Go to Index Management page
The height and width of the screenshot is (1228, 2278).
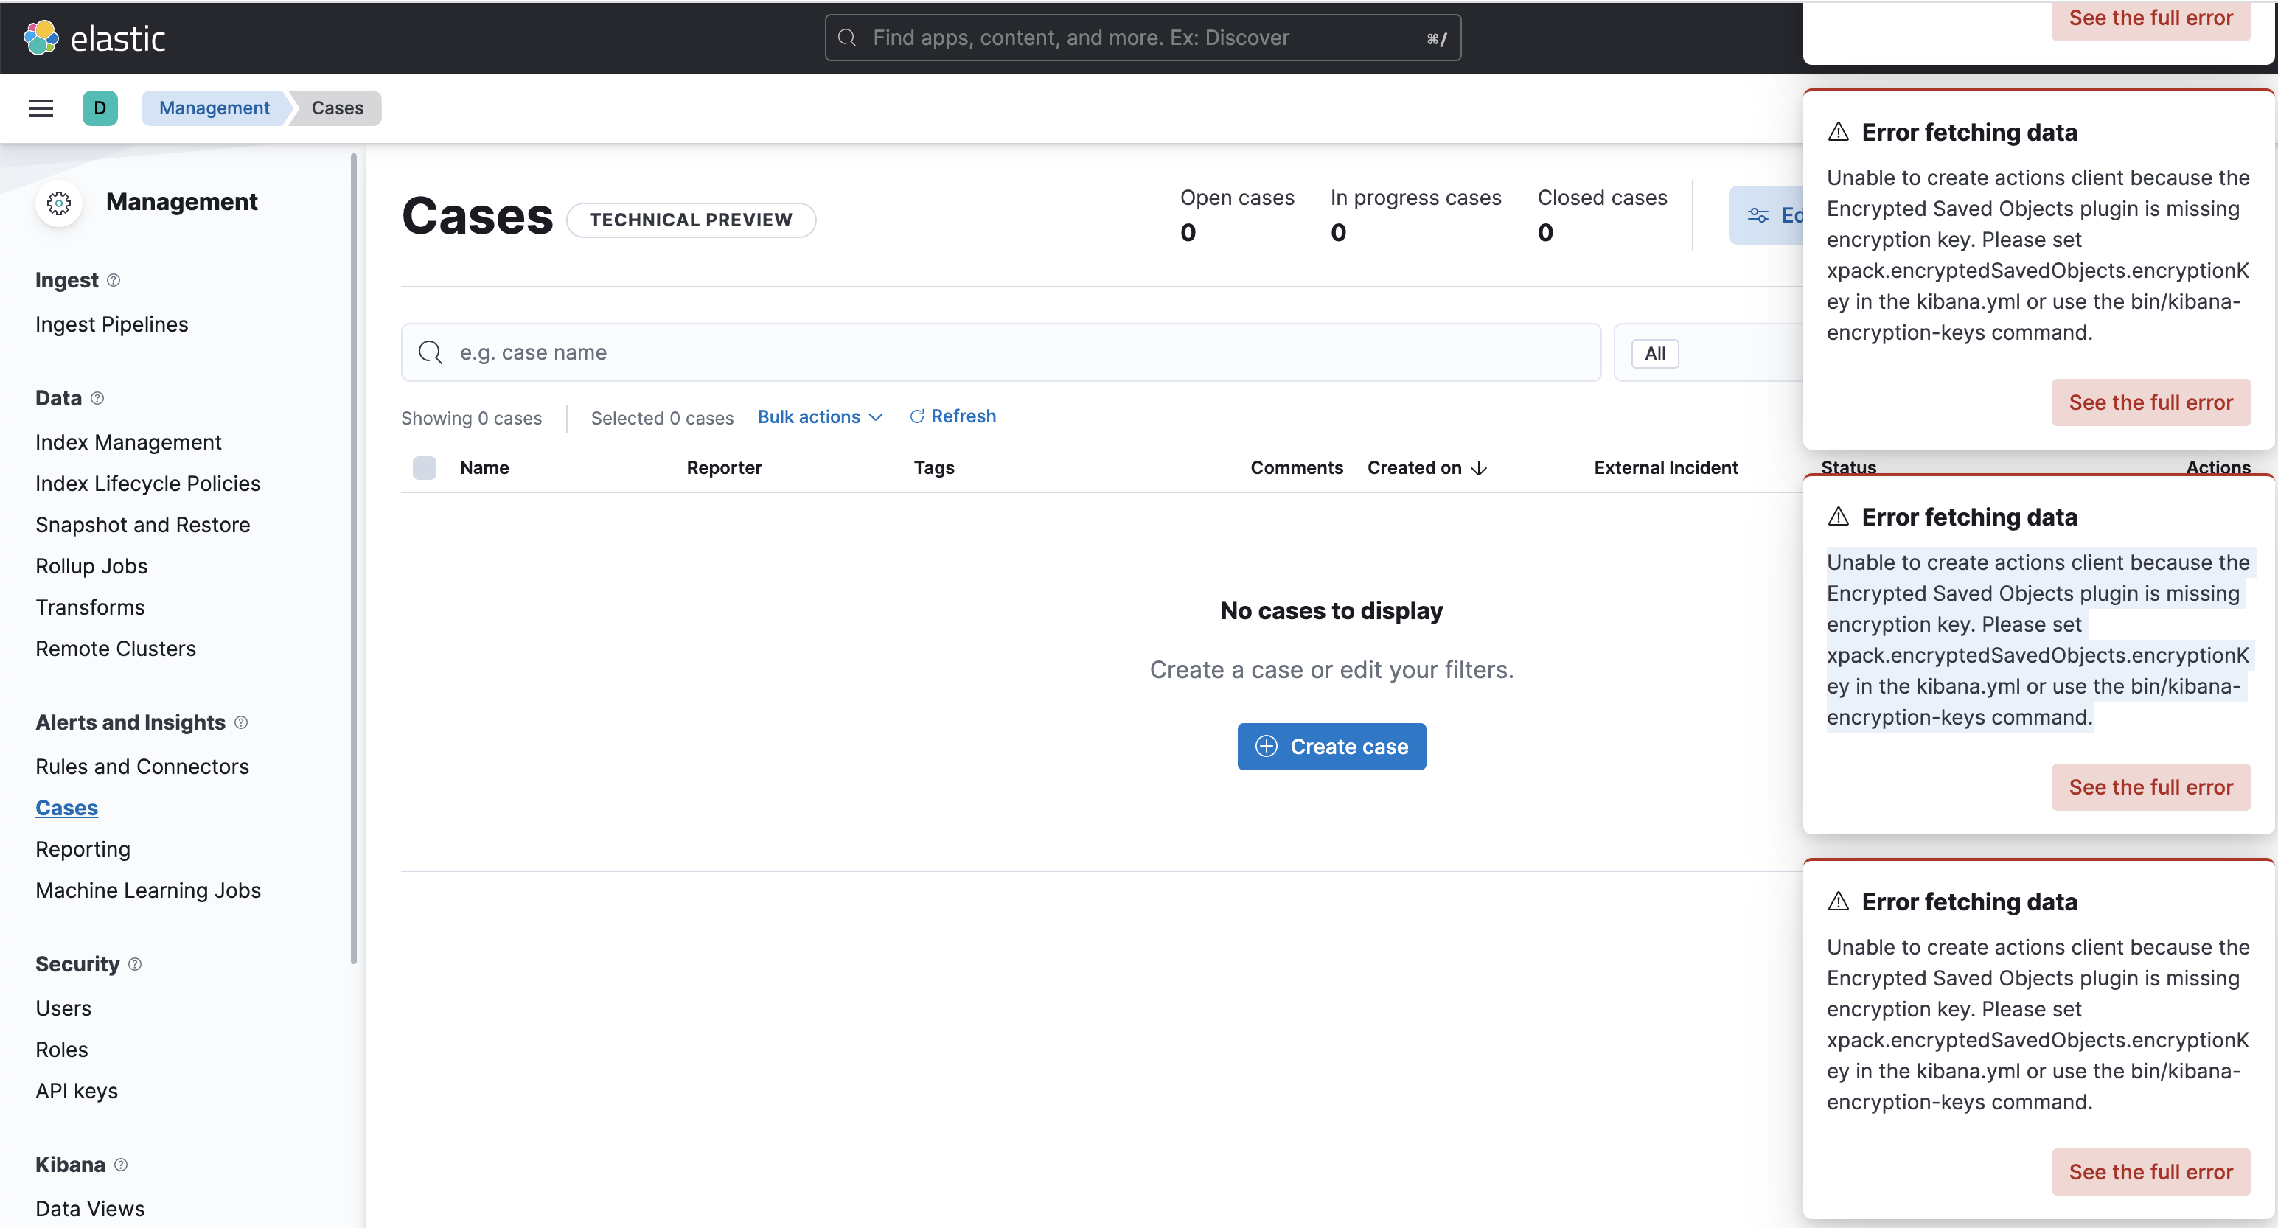click(128, 442)
